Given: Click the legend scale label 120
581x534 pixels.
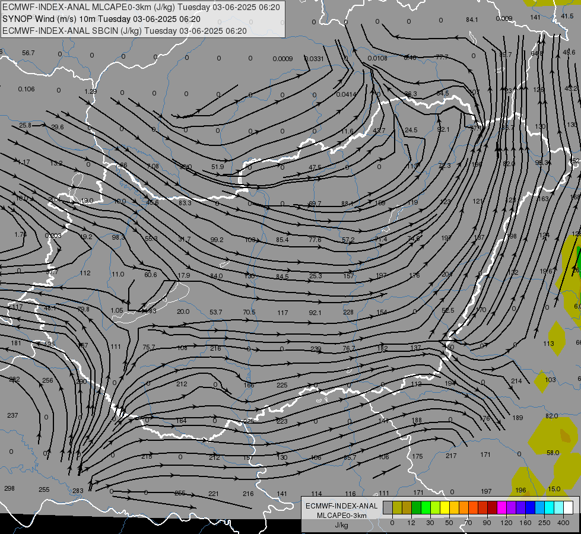Looking at the screenshot, I should 506,523.
